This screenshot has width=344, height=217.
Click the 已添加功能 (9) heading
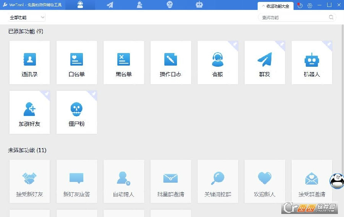tap(26, 32)
